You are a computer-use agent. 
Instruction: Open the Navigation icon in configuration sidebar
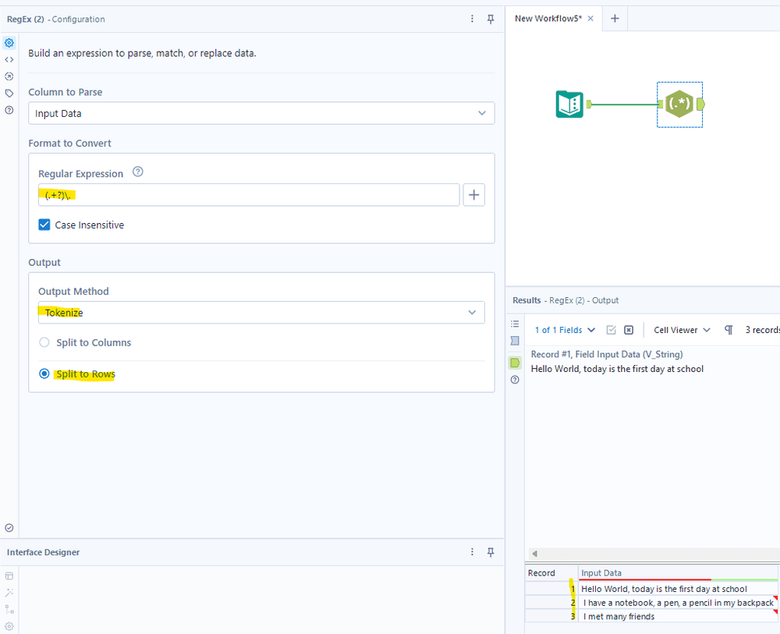(x=9, y=76)
